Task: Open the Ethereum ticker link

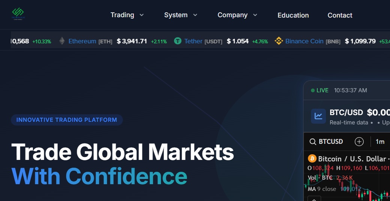Action: (x=82, y=41)
